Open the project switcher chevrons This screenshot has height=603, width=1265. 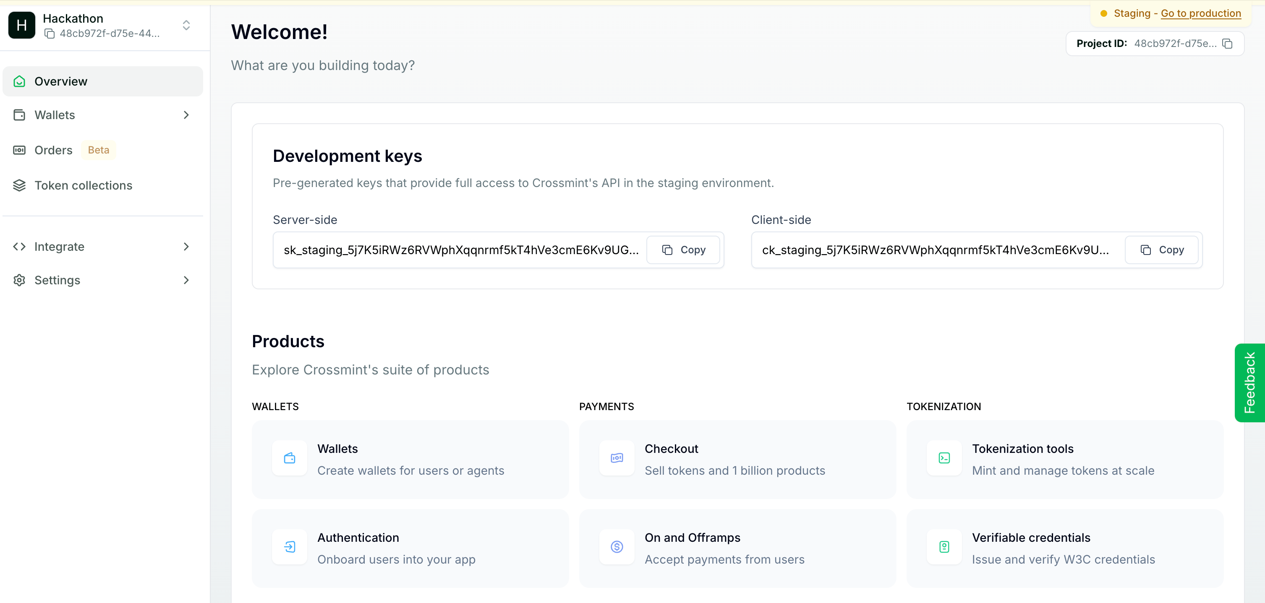(186, 25)
